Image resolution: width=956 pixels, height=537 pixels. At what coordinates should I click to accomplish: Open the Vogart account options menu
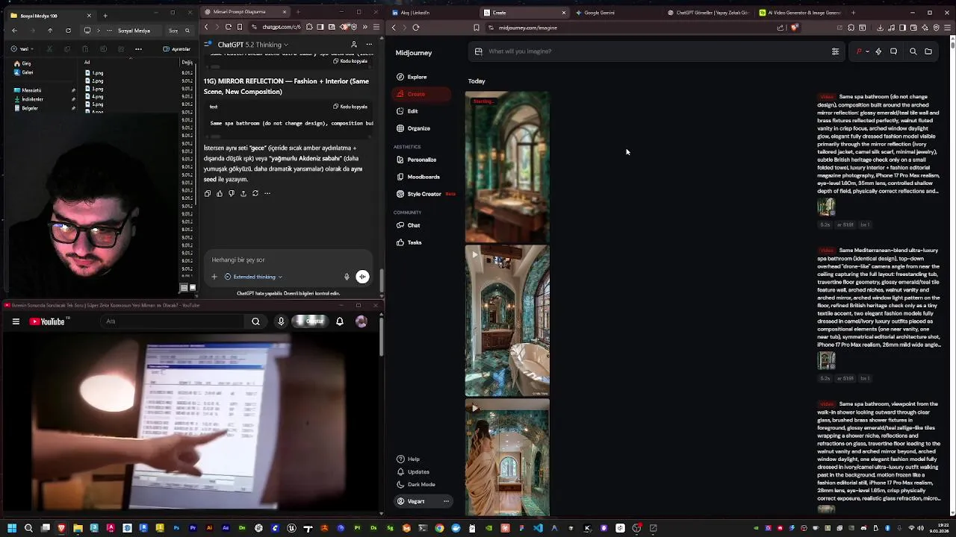[x=446, y=501]
